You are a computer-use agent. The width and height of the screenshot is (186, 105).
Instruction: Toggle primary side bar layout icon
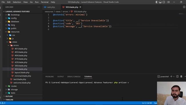(x=157, y=2)
